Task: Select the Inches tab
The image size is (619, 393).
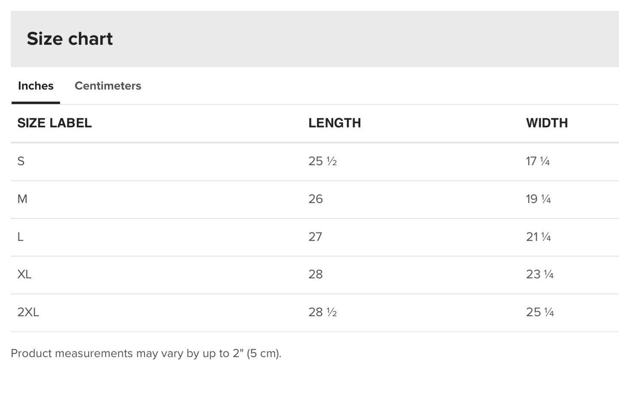Action: tap(36, 86)
